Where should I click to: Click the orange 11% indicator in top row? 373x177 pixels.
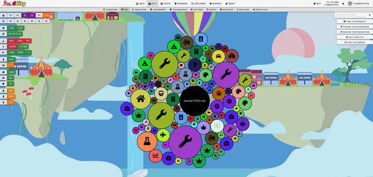47,15
